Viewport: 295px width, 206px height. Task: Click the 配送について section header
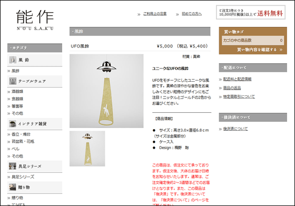pyautogui.click(x=253, y=68)
